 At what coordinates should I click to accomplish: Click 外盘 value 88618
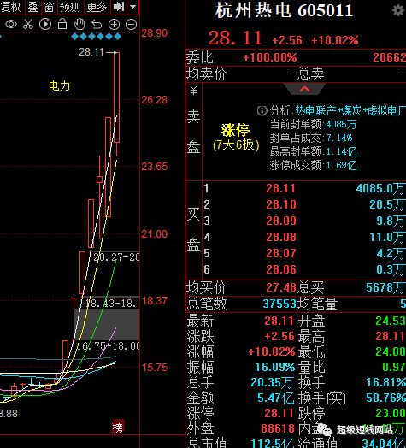point(278,428)
